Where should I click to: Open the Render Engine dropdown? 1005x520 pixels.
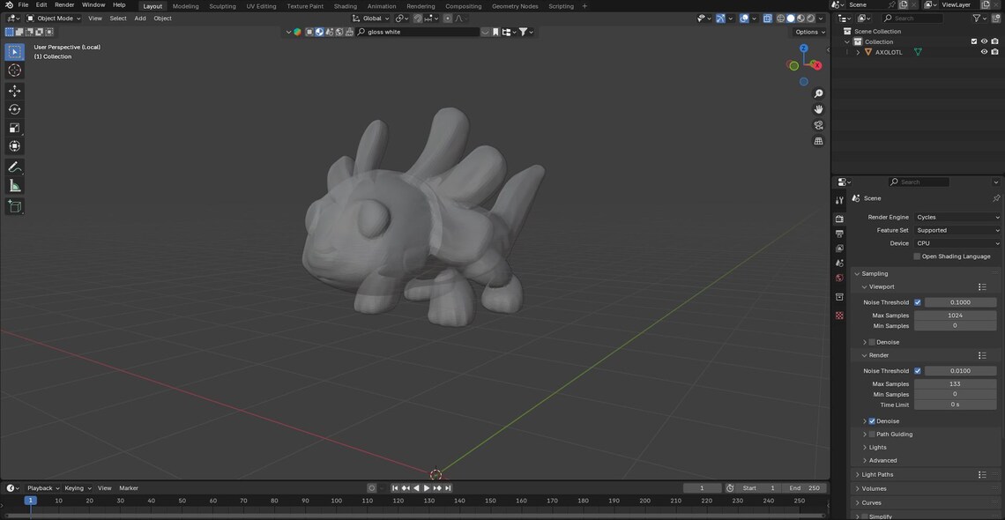[x=956, y=217]
